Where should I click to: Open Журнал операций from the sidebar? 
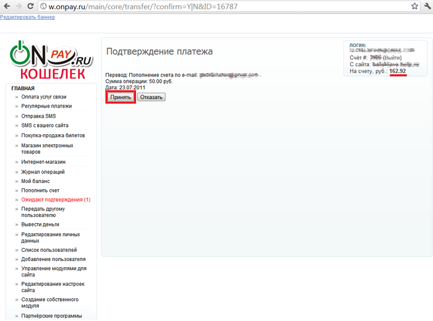(x=43, y=172)
